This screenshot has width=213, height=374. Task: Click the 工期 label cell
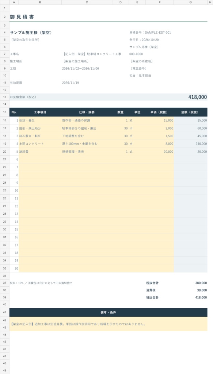[x=13, y=68]
